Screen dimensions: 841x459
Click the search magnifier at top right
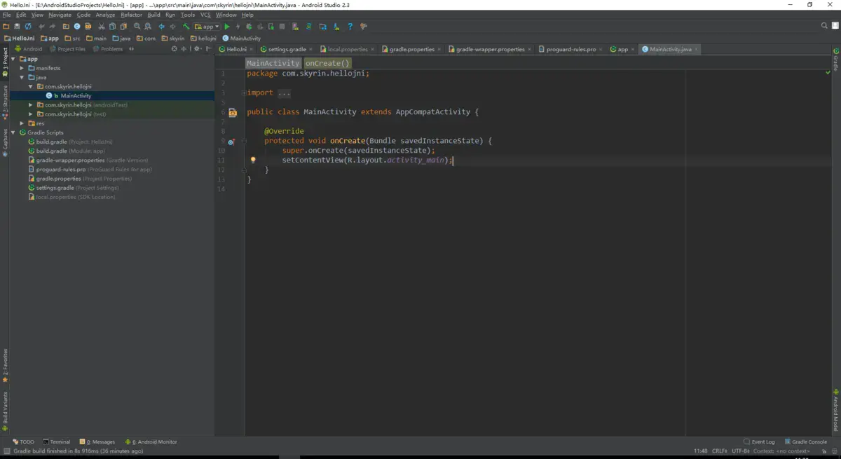825,26
